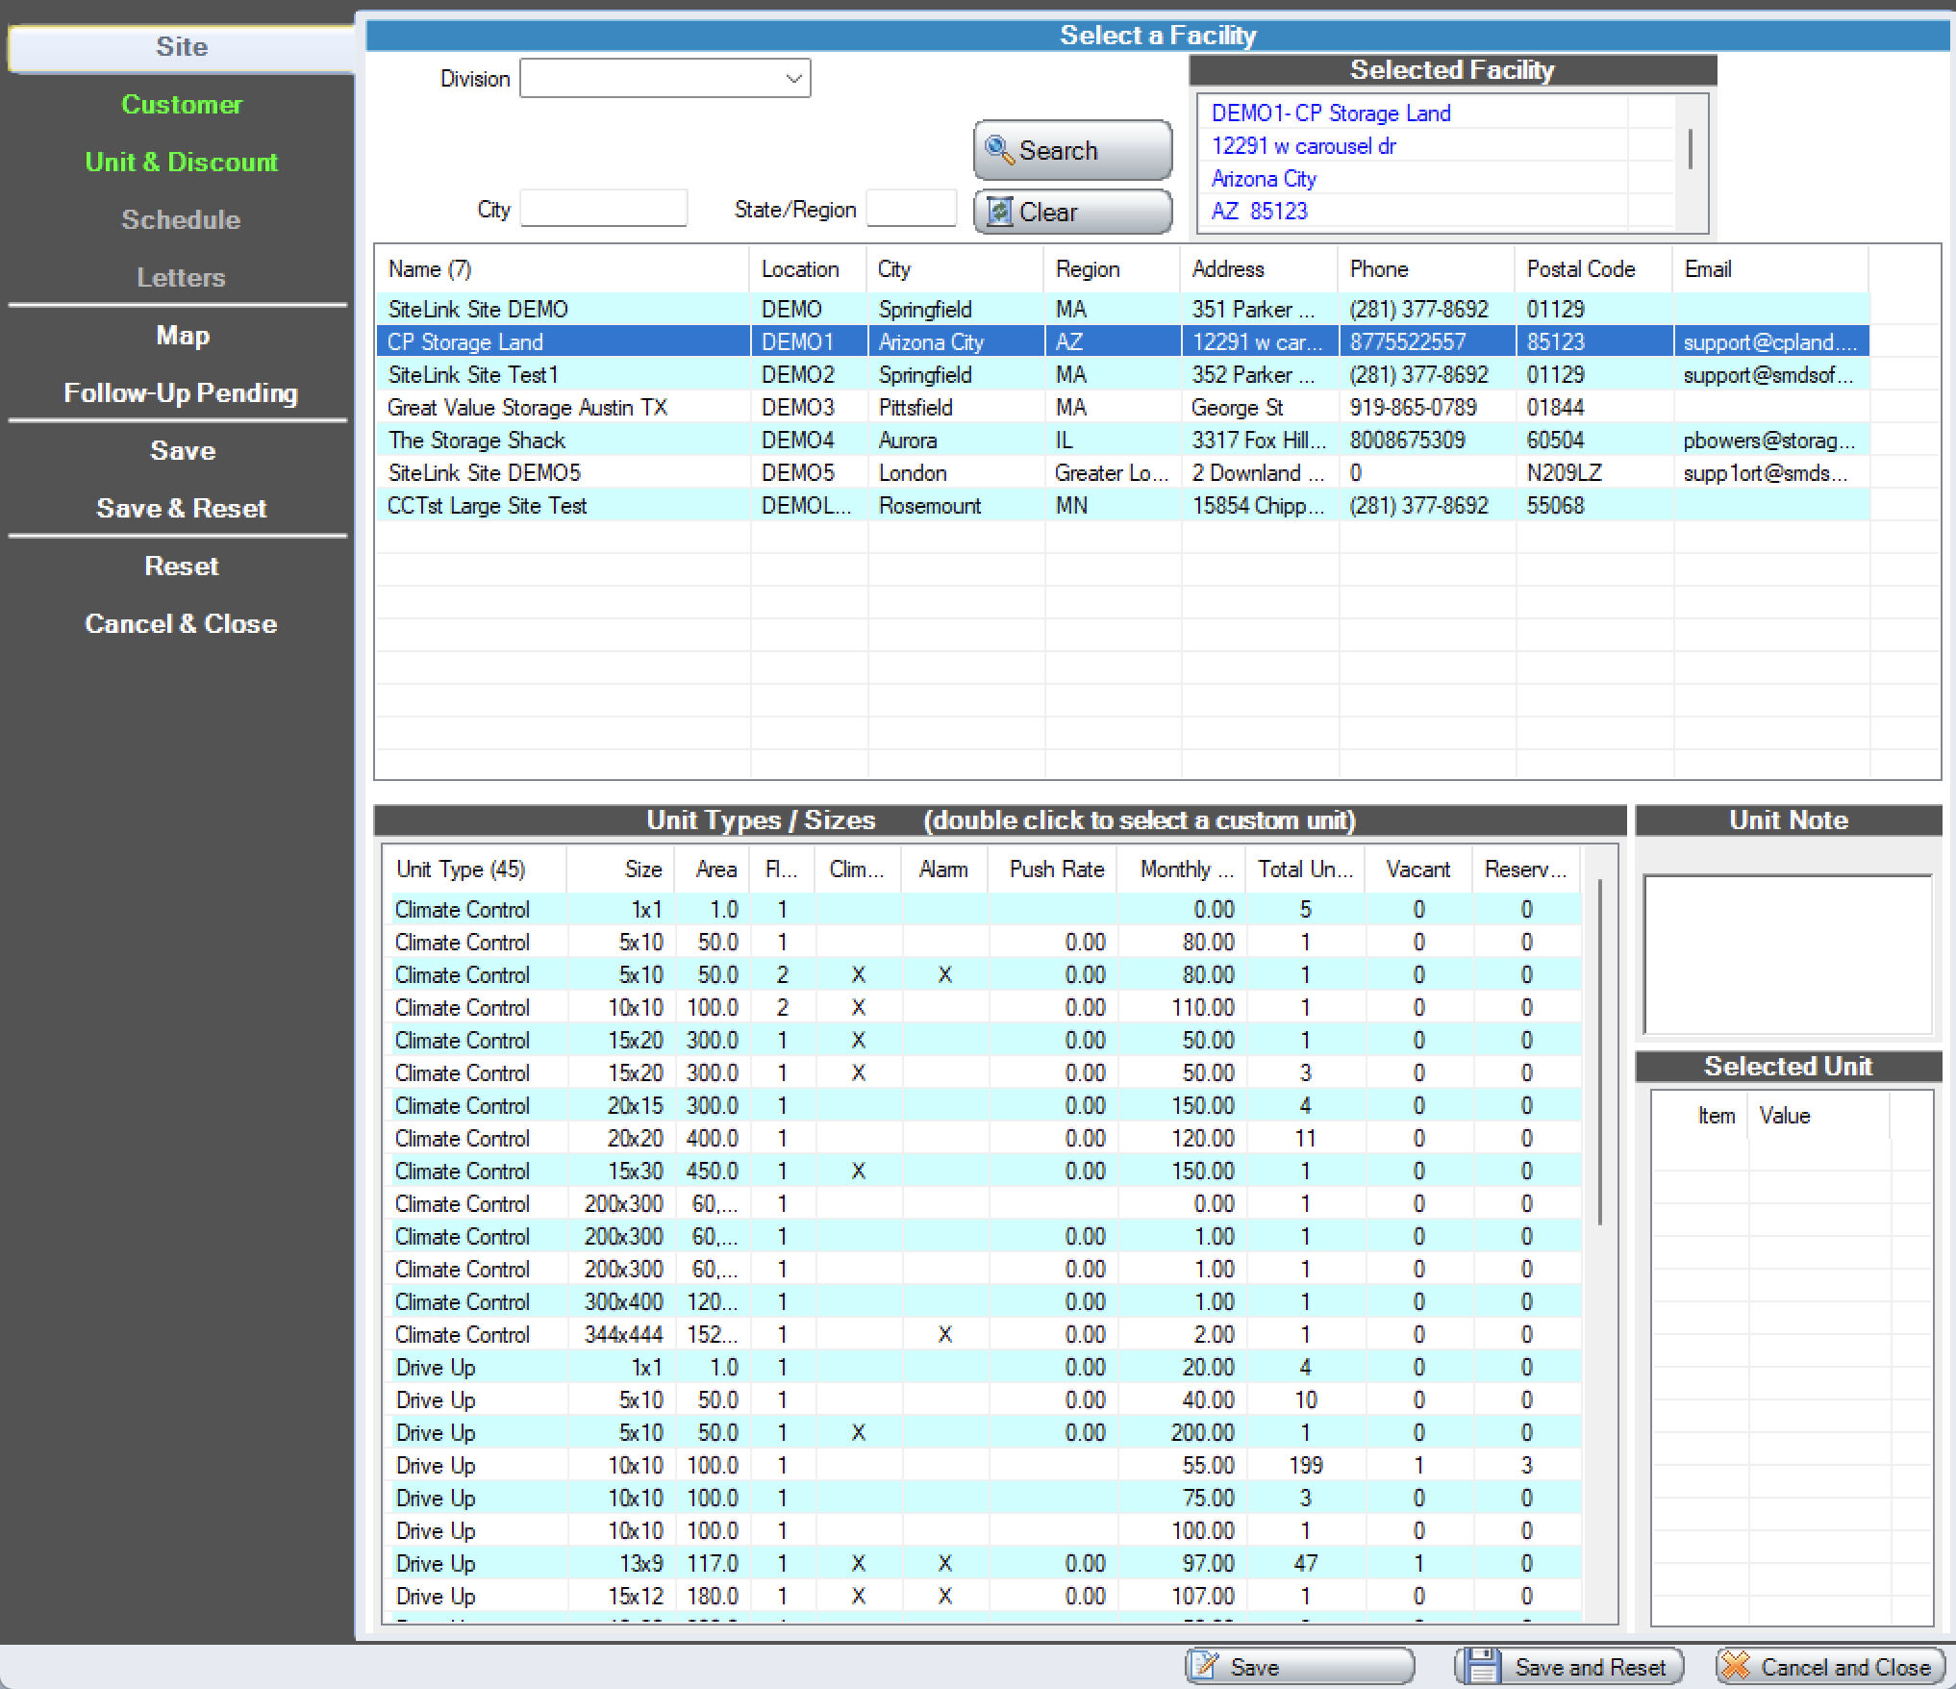The width and height of the screenshot is (1956, 1689).
Task: Click Save & Reset in the sidebar
Action: point(181,508)
